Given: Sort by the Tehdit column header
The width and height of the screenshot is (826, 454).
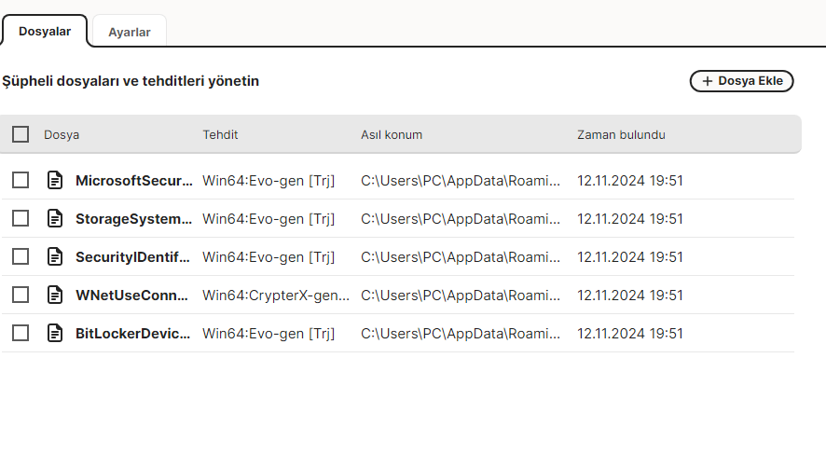Looking at the screenshot, I should coord(220,134).
